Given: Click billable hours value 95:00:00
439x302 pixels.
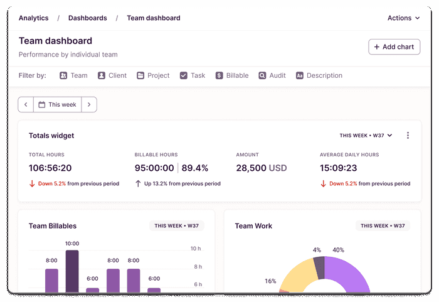Looking at the screenshot, I should click(154, 168).
